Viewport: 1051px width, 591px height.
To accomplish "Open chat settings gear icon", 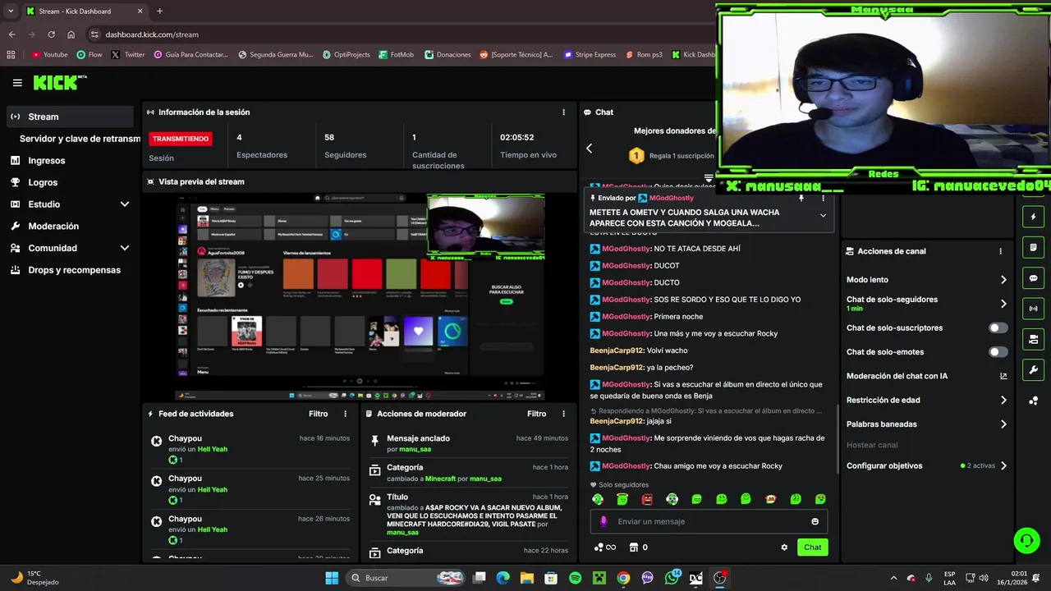I will coord(784,547).
